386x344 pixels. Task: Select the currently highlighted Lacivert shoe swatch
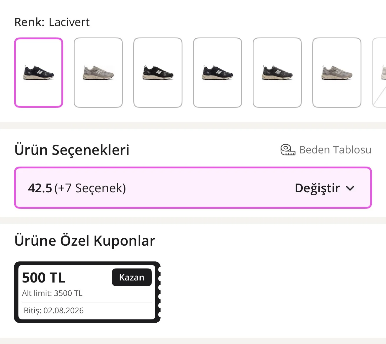(x=39, y=73)
